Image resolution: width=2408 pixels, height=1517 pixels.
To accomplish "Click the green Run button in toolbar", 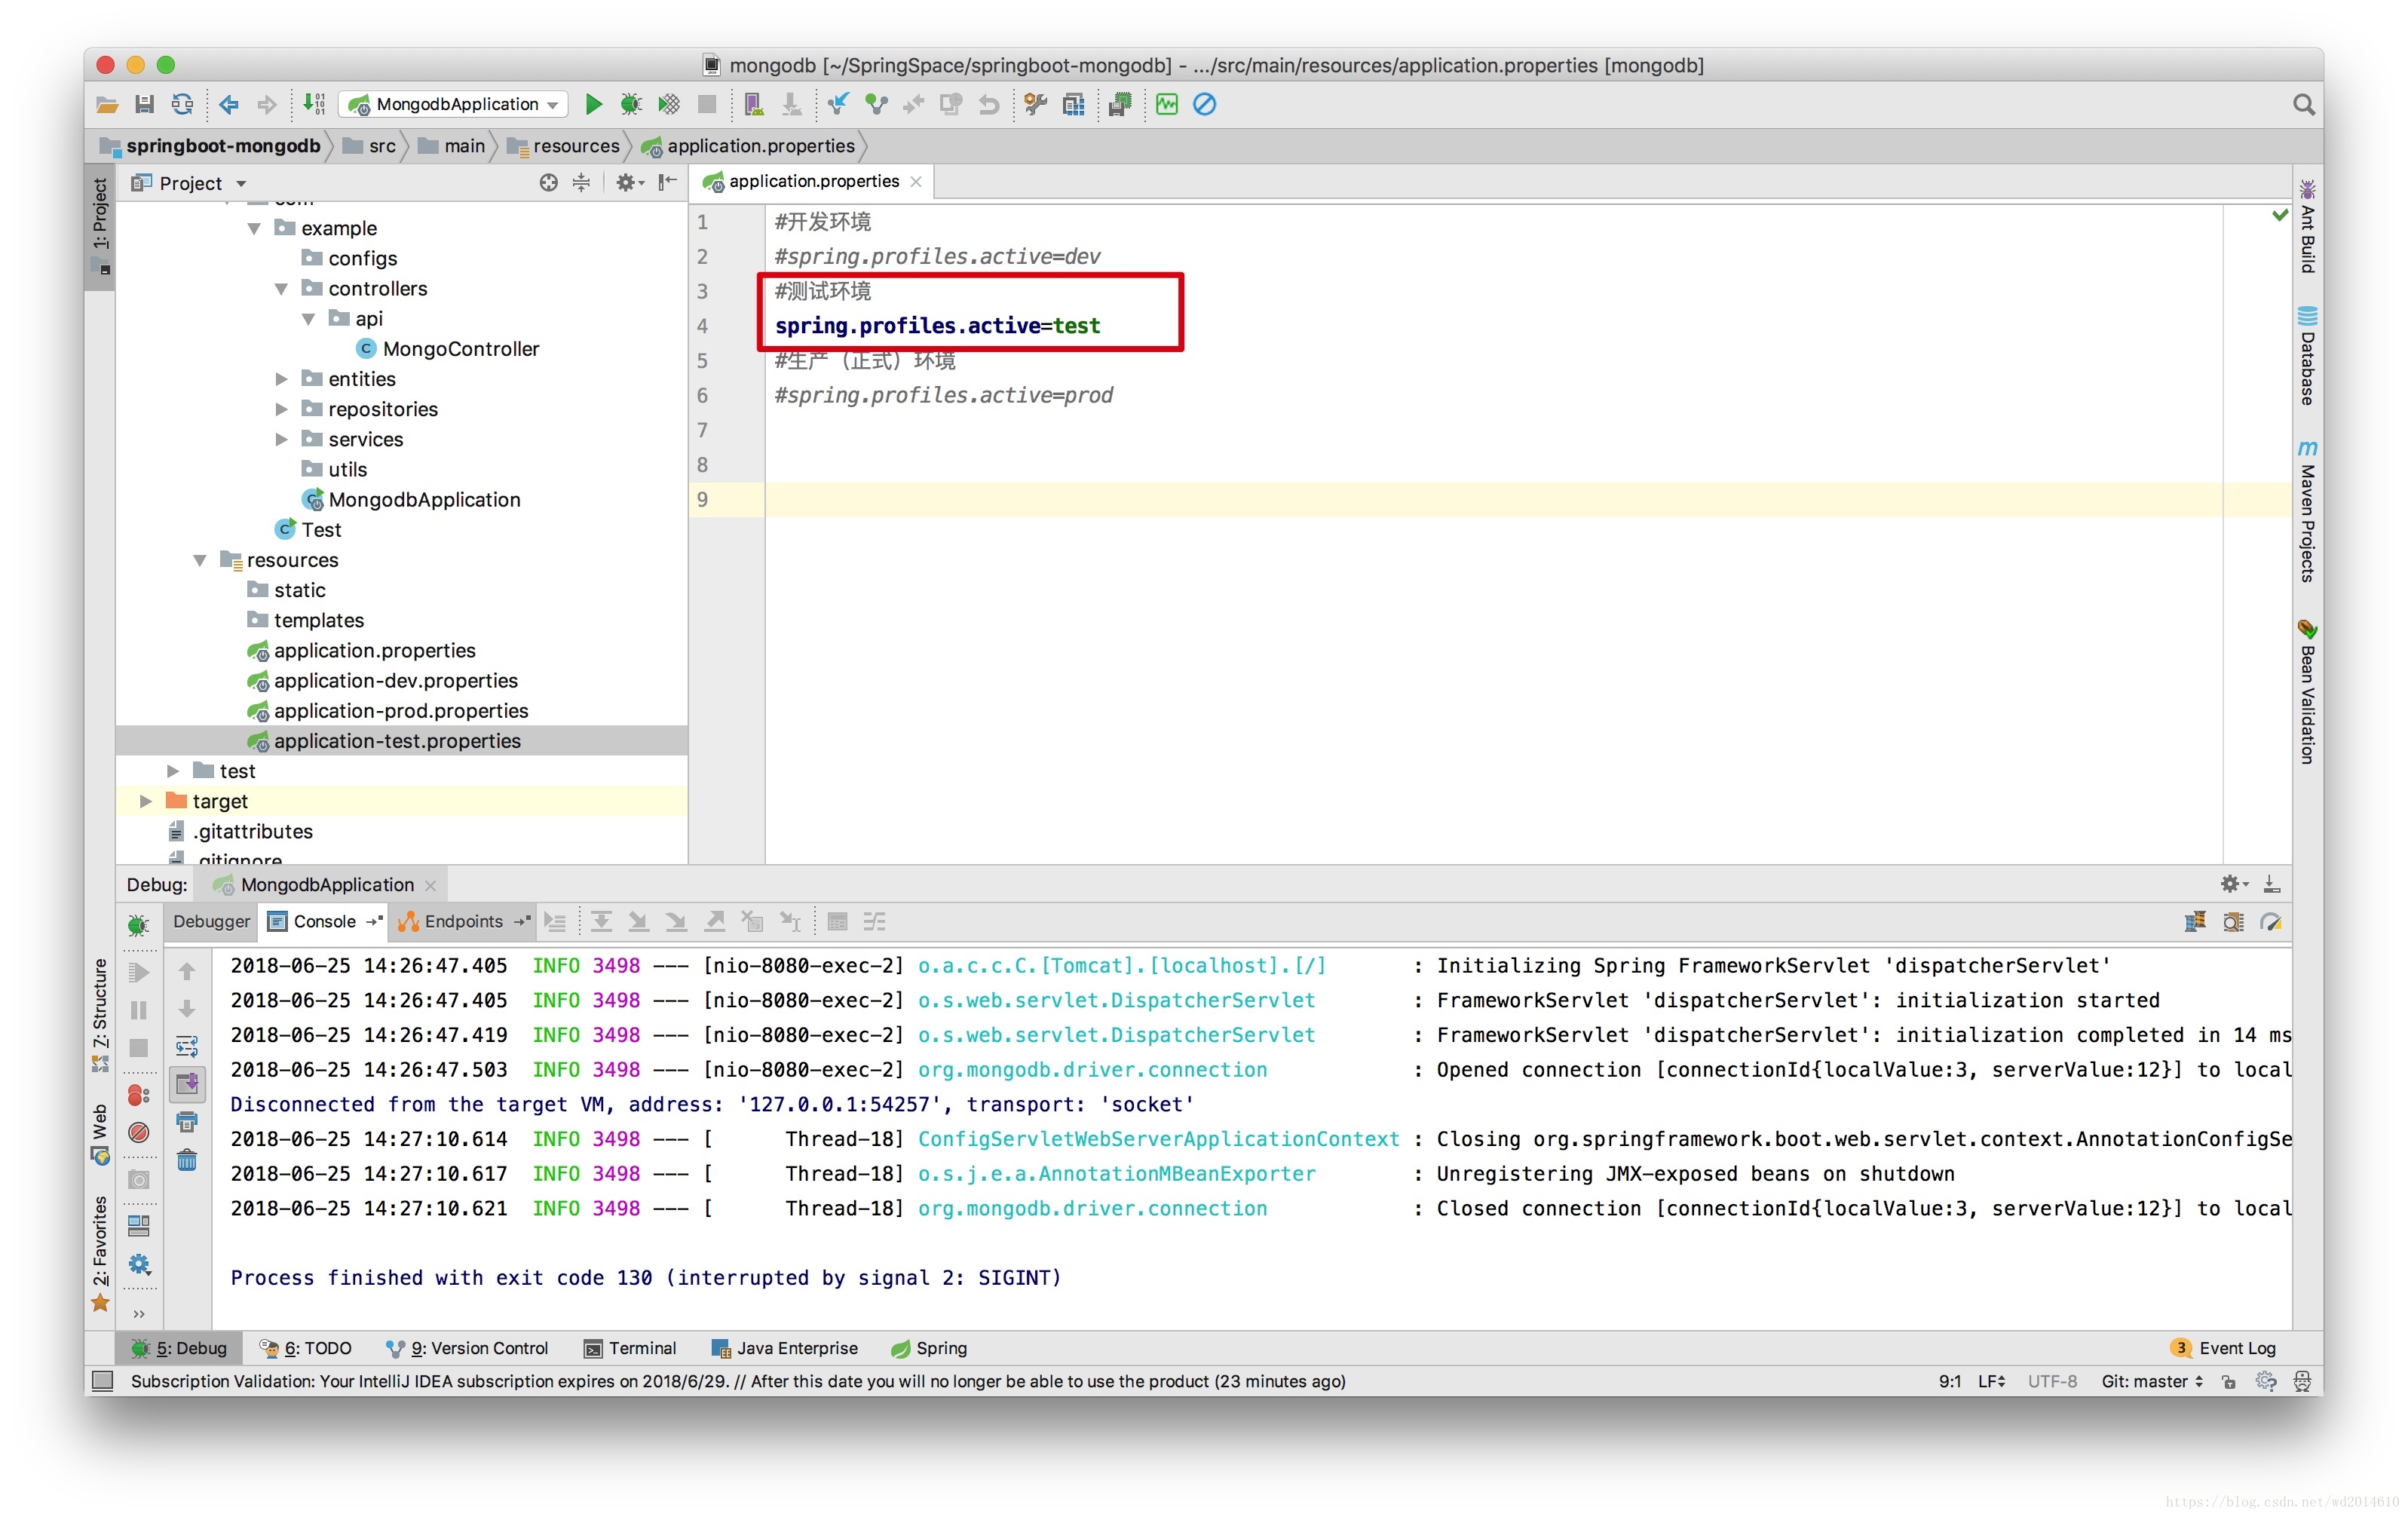I will click(x=593, y=104).
